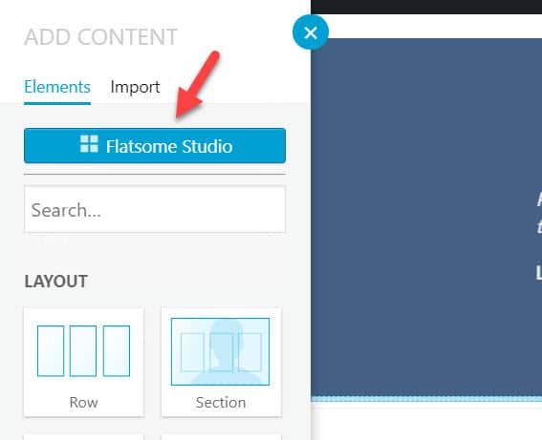Click the ADD CONTENT title
542x440 pixels.
pos(100,37)
